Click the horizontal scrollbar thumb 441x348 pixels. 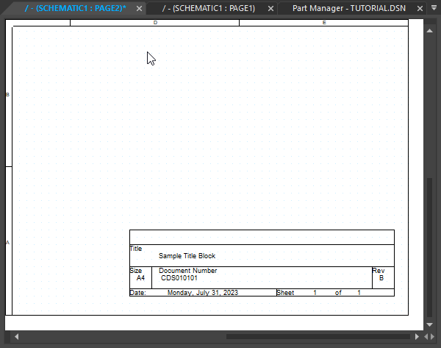[x=316, y=337]
